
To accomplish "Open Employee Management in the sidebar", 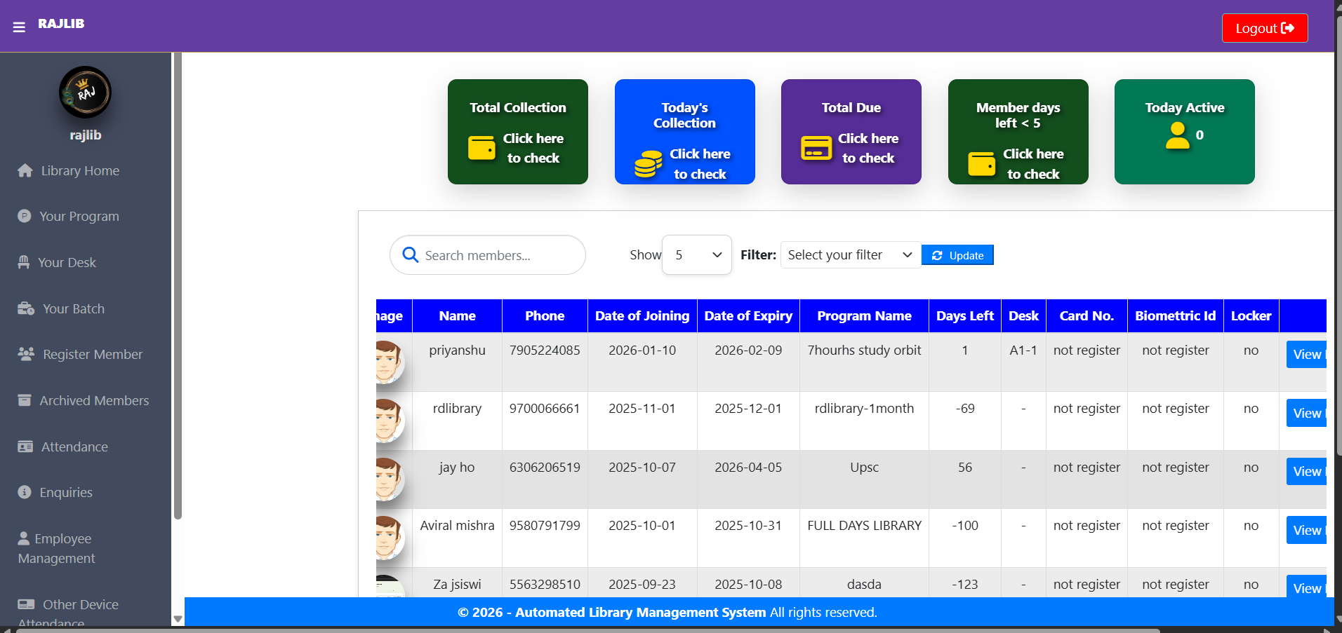I will [25, 538].
